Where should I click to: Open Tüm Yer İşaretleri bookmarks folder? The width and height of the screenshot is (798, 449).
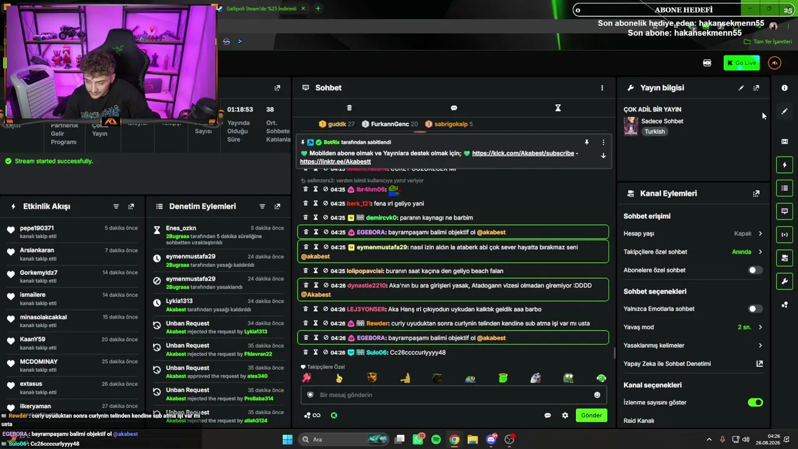(x=767, y=42)
